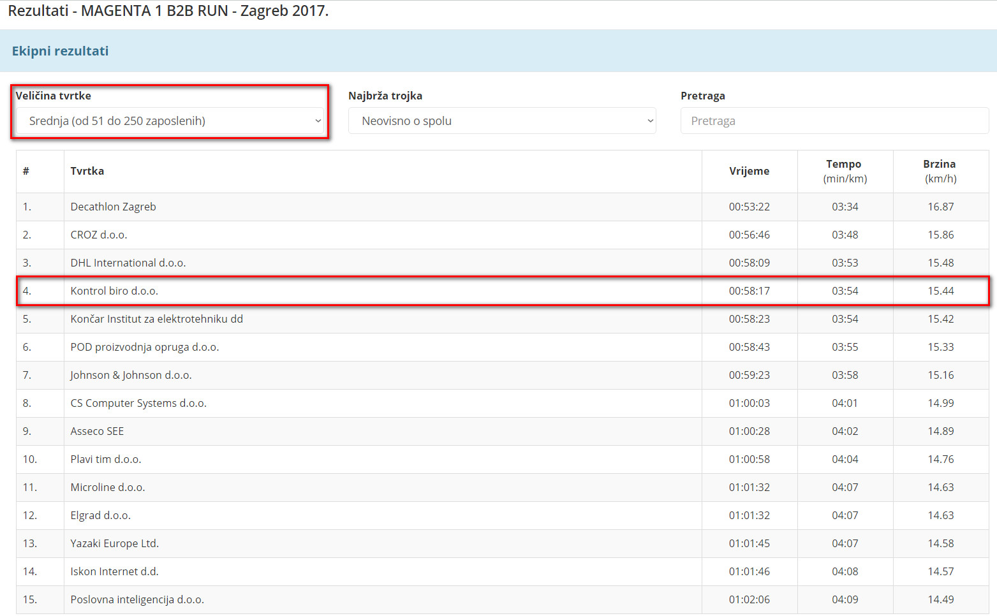Click Decathlon Zagreb's tempo 03:34
The image size is (997, 616).
coord(845,207)
